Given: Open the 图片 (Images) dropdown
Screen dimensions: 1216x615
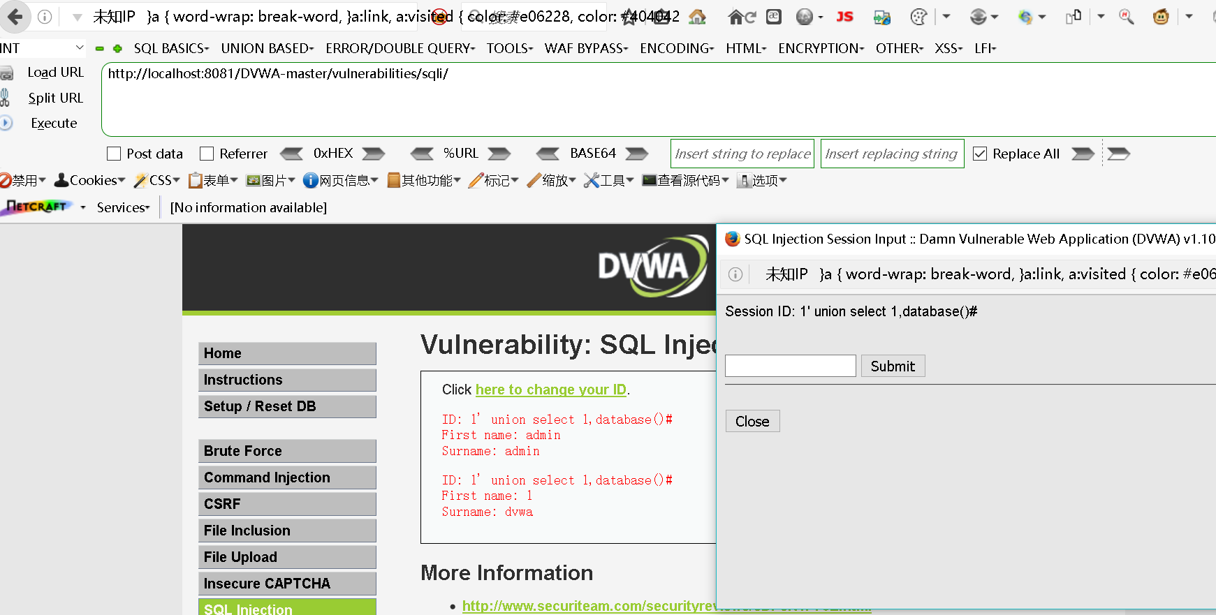Looking at the screenshot, I should 270,180.
